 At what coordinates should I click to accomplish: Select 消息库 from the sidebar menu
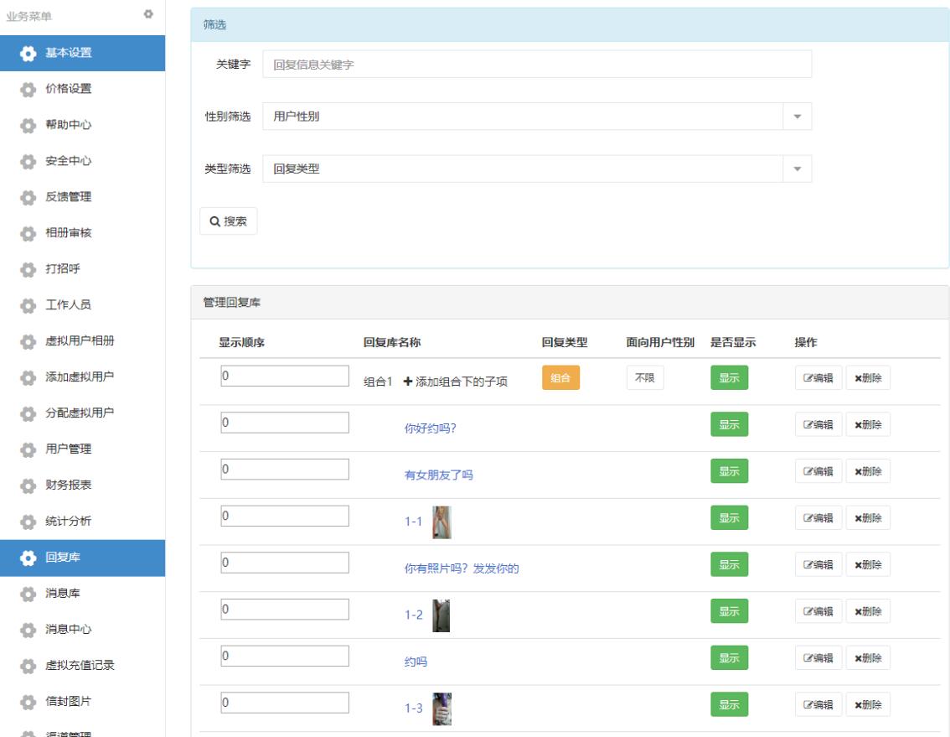coord(63,594)
